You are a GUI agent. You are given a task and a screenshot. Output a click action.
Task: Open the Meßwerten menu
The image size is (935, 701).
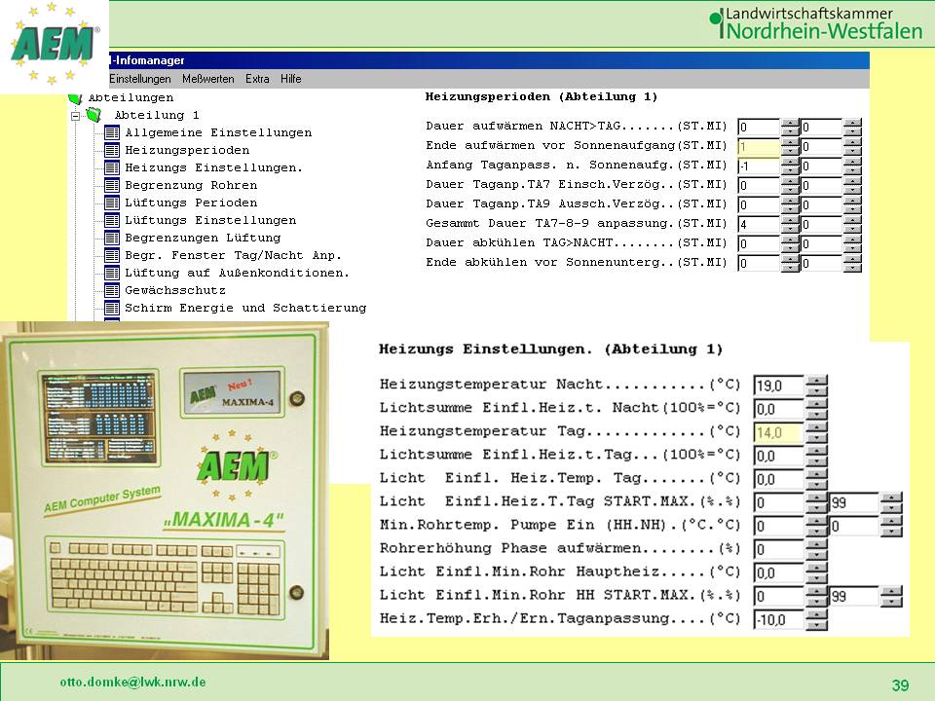(207, 79)
